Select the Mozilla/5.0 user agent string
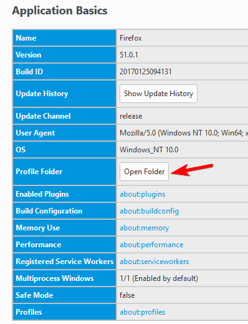Viewport: 248px width, 324px height. 184,133
